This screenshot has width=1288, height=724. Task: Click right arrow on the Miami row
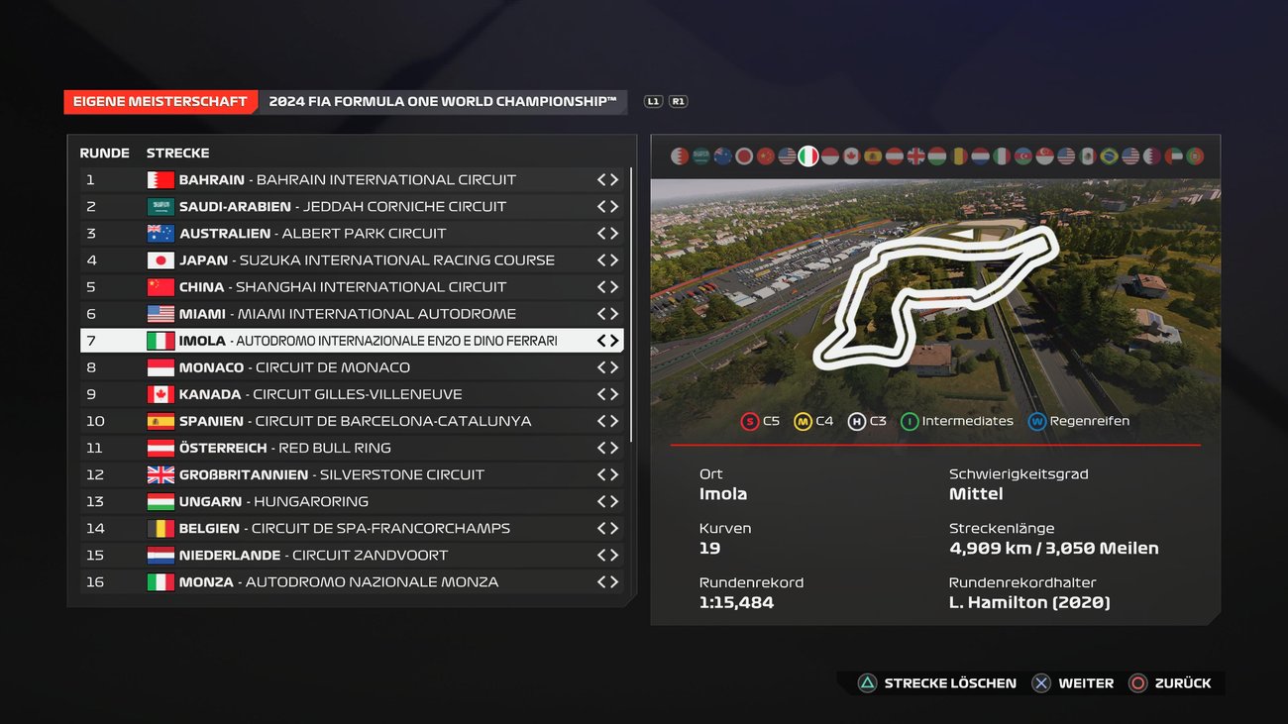[614, 314]
